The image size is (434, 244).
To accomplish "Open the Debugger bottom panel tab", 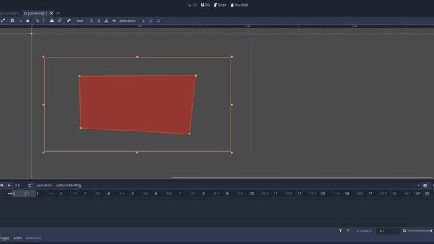I will click(x=5, y=238).
